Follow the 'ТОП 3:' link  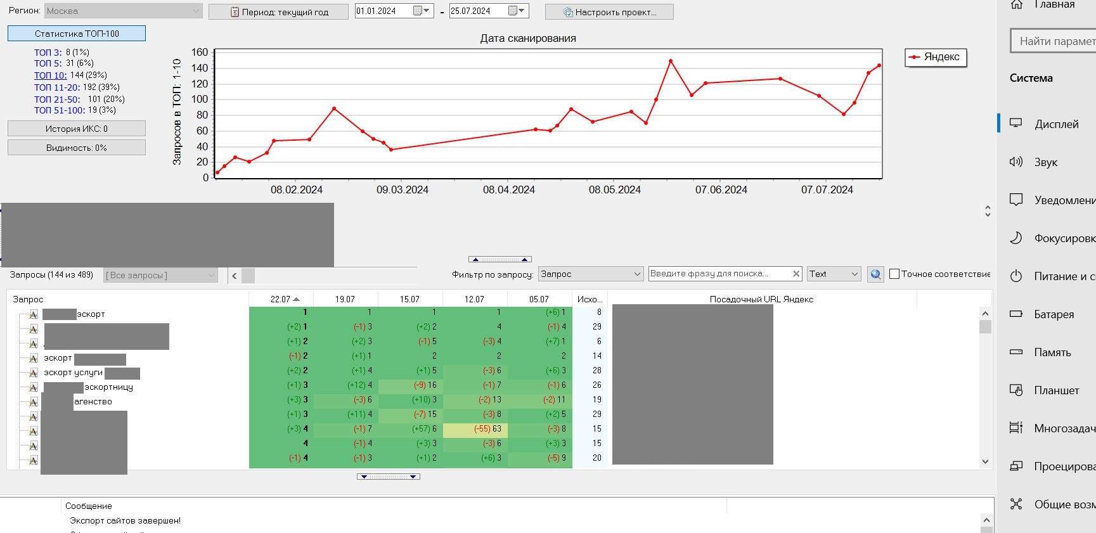coord(48,52)
